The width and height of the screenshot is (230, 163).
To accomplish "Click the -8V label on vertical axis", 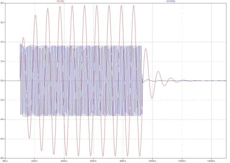I will click(x=2, y=158).
